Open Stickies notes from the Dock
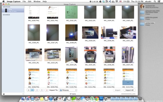The image size is (163, 102). [x=42, y=99]
